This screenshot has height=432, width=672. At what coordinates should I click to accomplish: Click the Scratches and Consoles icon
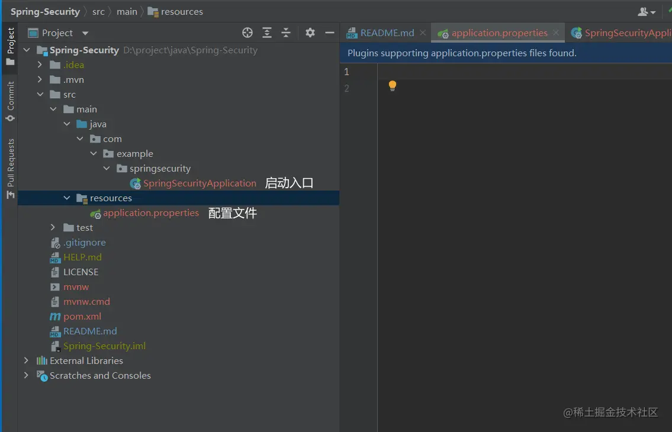click(42, 376)
